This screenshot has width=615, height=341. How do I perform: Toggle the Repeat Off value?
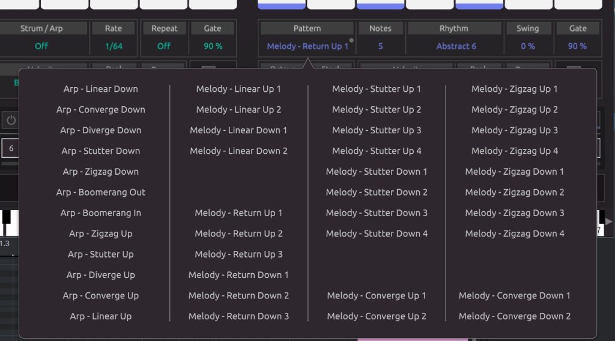pos(164,46)
